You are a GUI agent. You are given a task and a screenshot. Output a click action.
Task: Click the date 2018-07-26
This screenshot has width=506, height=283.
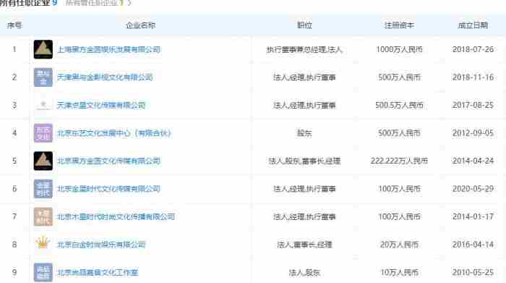pyautogui.click(x=473, y=49)
